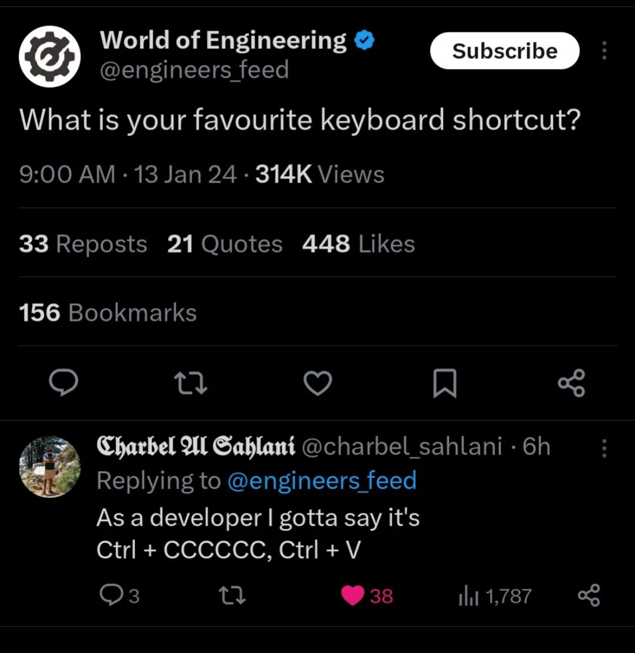View Charbel Al Sahlani's avatar
The height and width of the screenshot is (653, 635).
(50, 467)
